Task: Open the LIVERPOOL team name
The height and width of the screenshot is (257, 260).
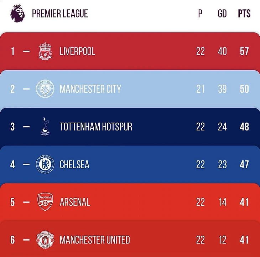Action: (77, 51)
